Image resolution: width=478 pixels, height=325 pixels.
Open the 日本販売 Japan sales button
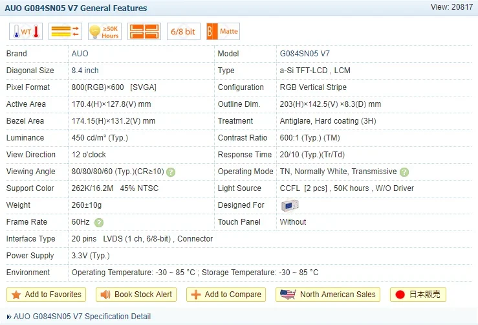pos(418,295)
